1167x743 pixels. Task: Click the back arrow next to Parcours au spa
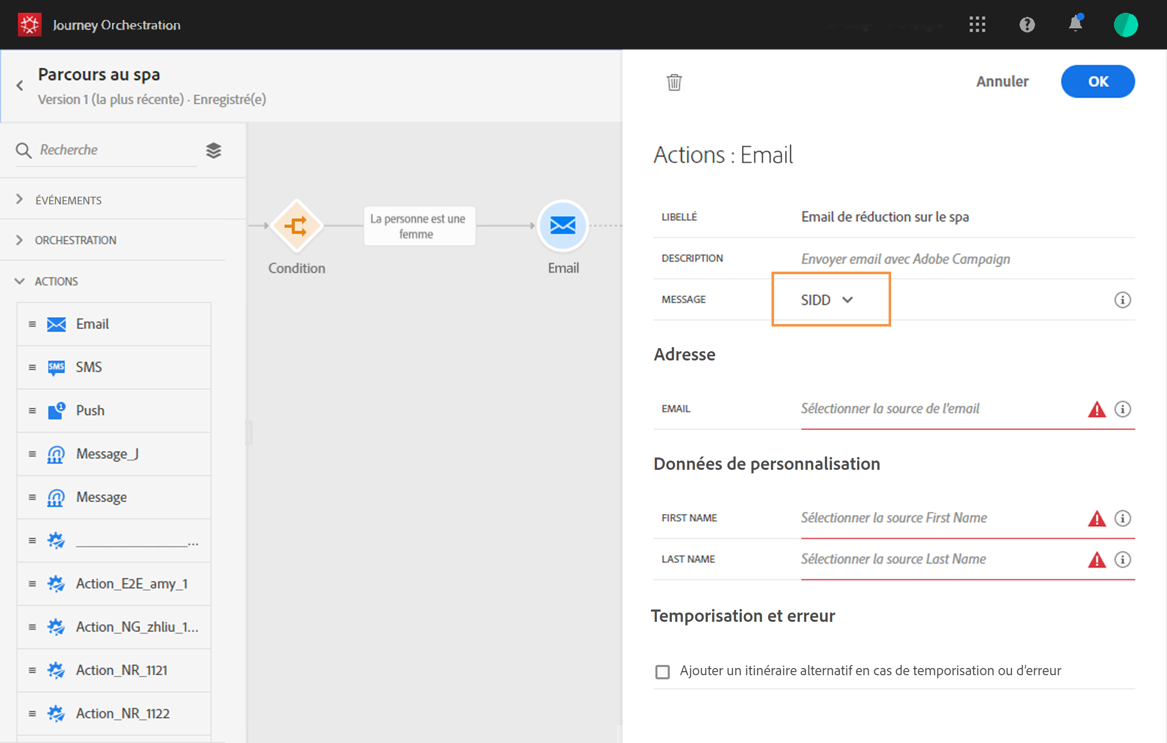pos(20,86)
